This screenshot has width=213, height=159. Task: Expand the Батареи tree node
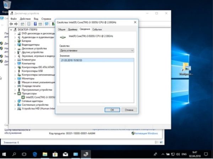(x=15, y=41)
